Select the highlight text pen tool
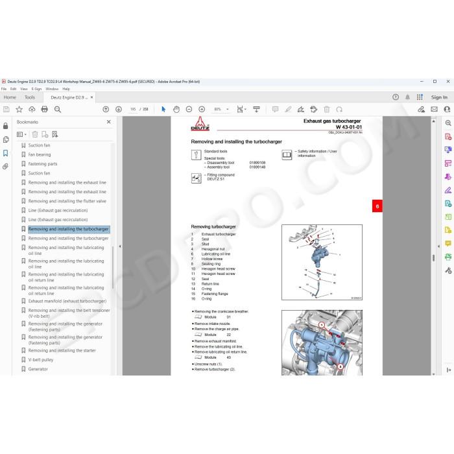This screenshot has width=454, height=454. point(288,109)
